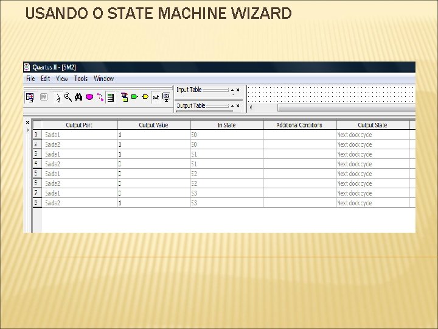Select row header 2

click(37, 144)
